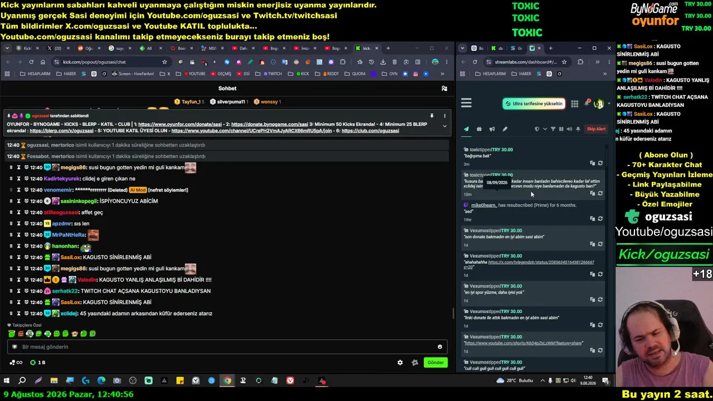Click the Ultra tarifesine yükseltin button
The height and width of the screenshot is (401, 713).
coord(534,104)
